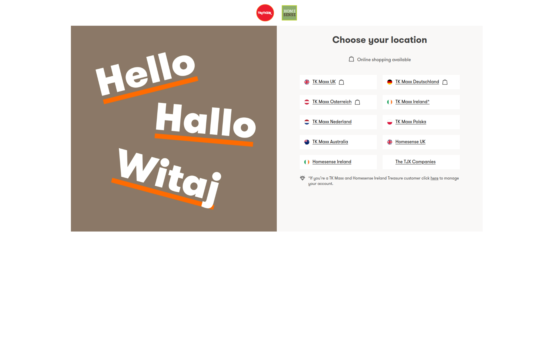549x343 pixels.
Task: Click 'here' to manage Treasure account
Action: pyautogui.click(x=434, y=178)
